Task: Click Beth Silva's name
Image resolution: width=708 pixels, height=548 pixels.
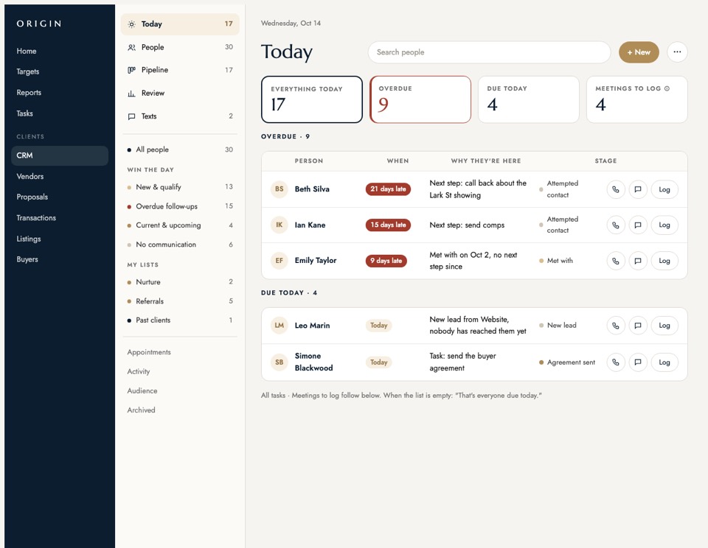Action: pos(312,189)
